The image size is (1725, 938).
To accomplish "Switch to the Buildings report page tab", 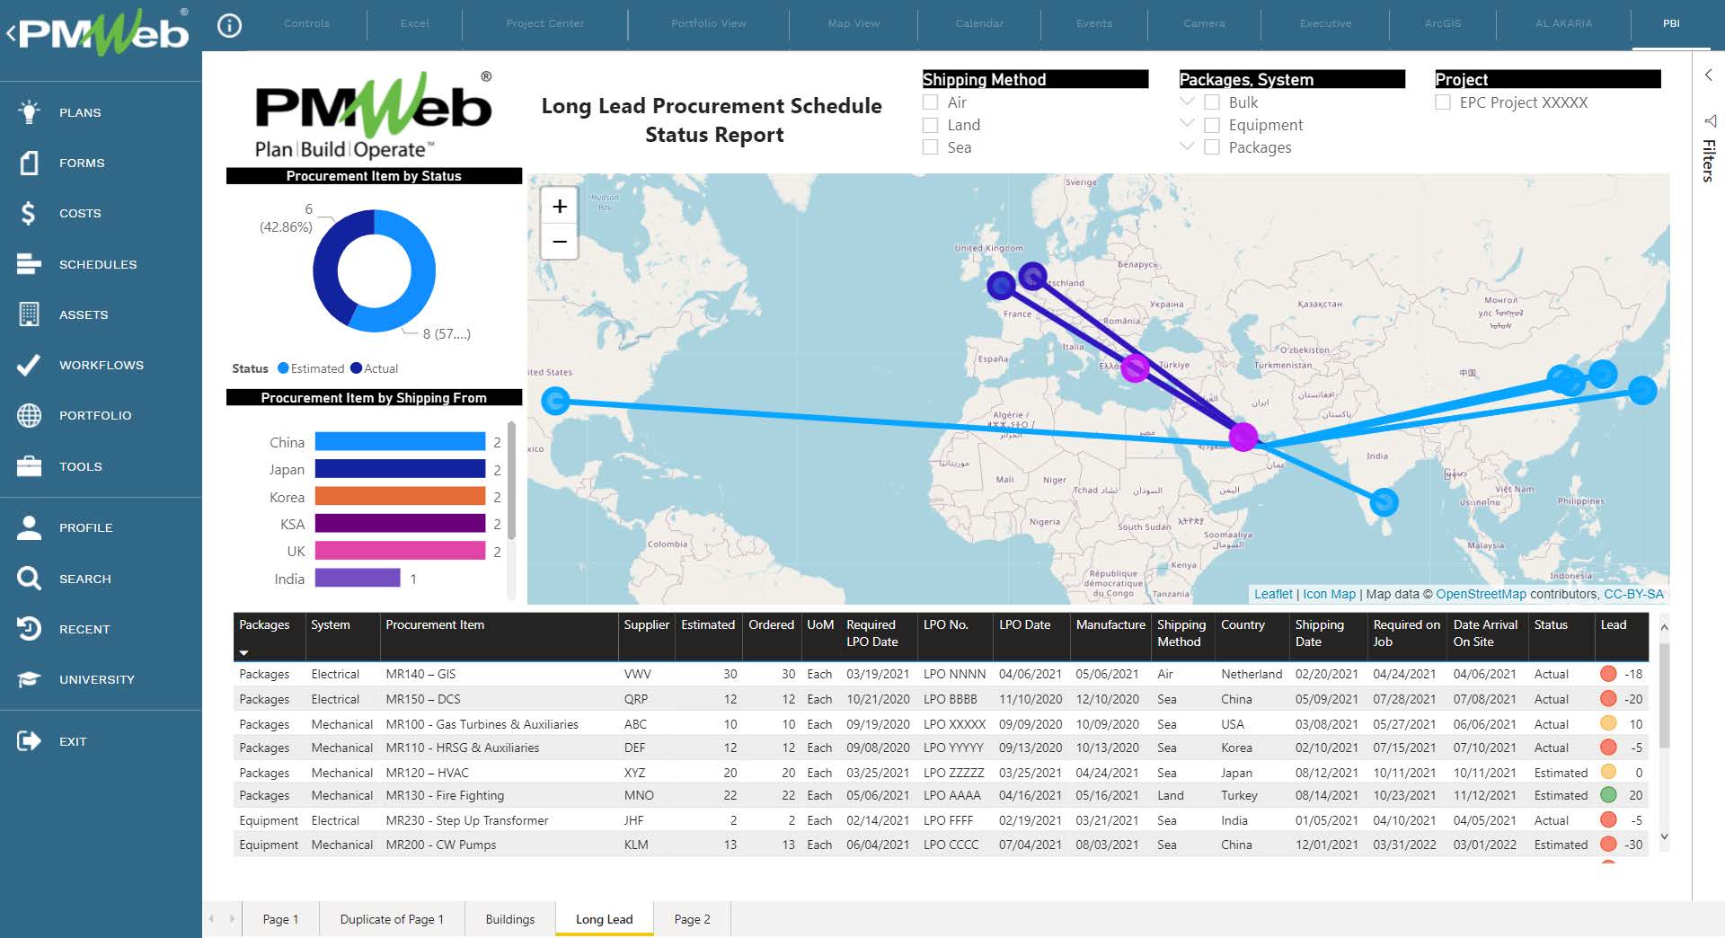I will click(x=510, y=919).
